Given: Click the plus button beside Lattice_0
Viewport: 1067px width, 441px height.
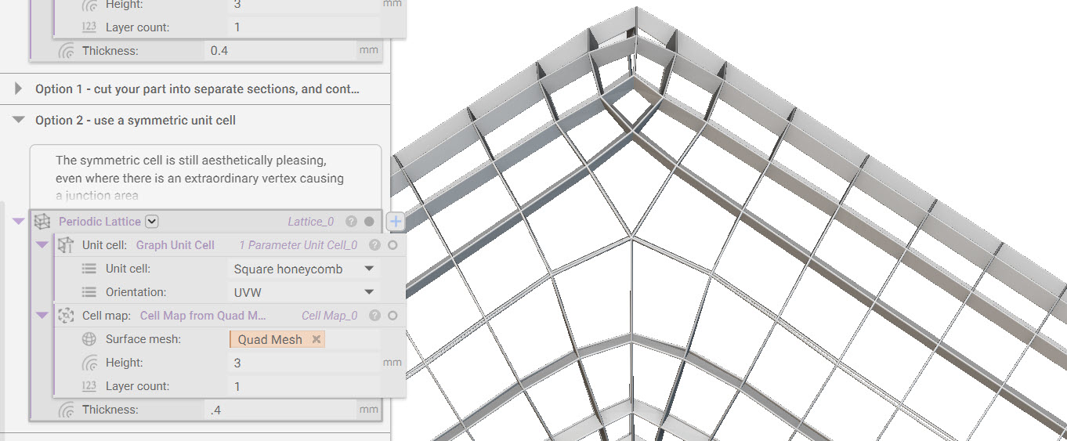Looking at the screenshot, I should point(396,222).
